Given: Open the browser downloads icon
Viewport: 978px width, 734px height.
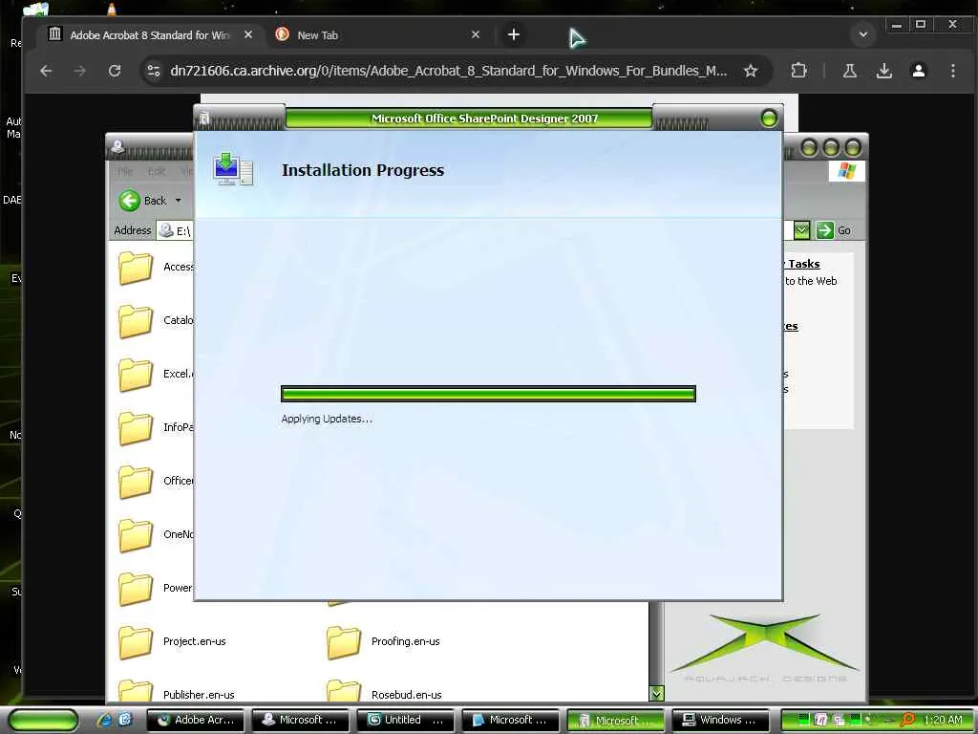Looking at the screenshot, I should tap(883, 71).
